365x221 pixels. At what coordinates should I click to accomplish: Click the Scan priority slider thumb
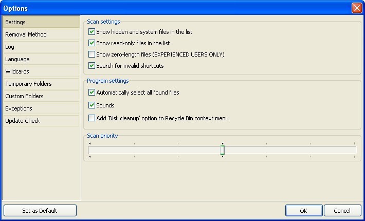click(x=222, y=150)
